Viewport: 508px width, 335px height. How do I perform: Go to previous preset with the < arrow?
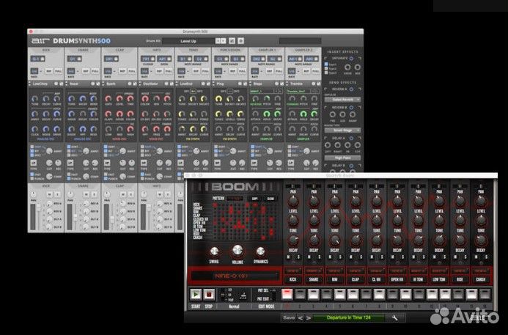click(301, 318)
